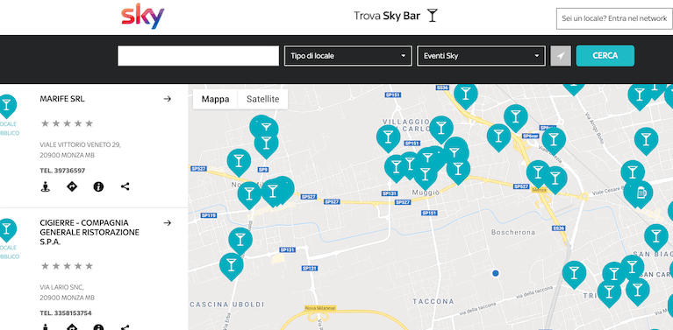Screen dimensions: 673x330
Task: Use the geolocation arrow button
Action: [561, 56]
